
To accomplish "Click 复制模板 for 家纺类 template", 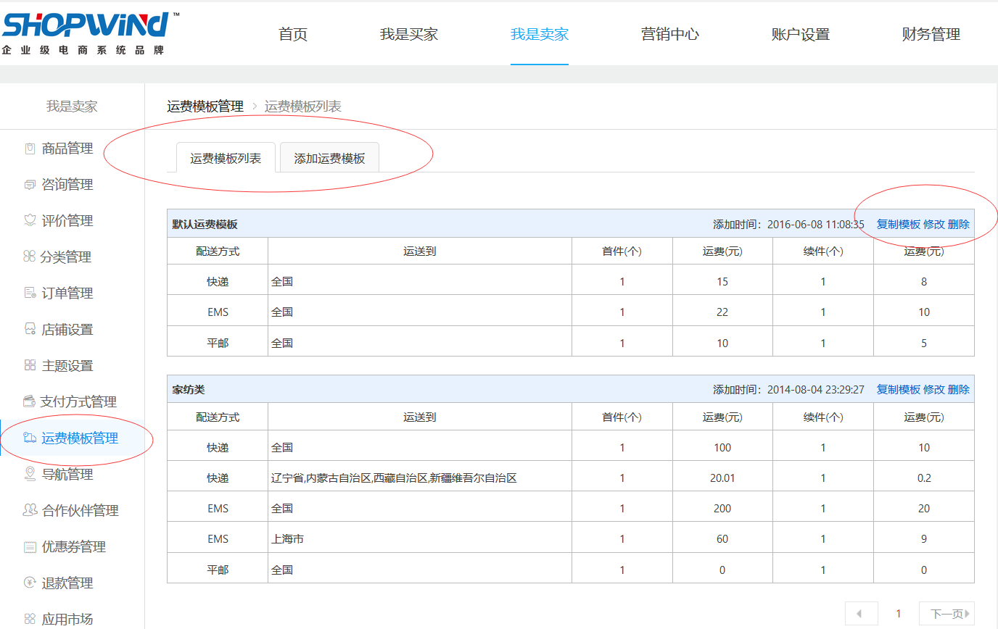I will (899, 390).
